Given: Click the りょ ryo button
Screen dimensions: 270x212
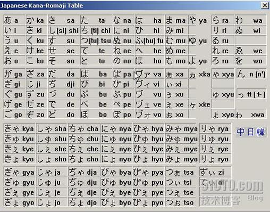Looking at the screenshot, I should click(215, 159).
